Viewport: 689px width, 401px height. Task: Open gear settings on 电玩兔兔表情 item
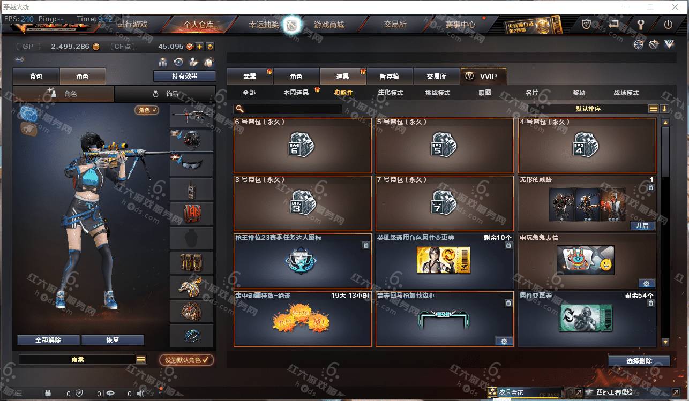coord(646,283)
